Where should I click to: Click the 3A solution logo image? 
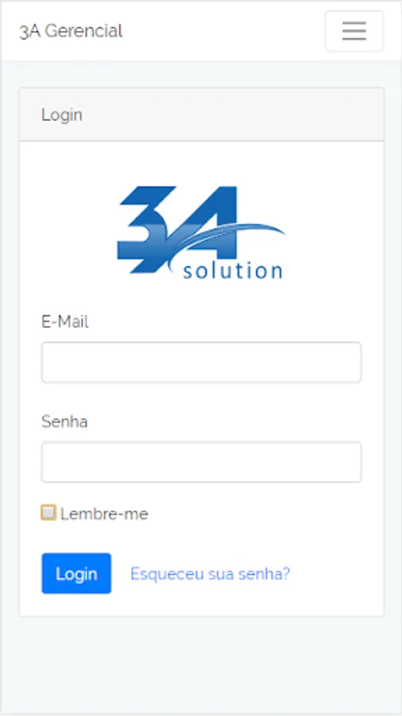pos(201,232)
